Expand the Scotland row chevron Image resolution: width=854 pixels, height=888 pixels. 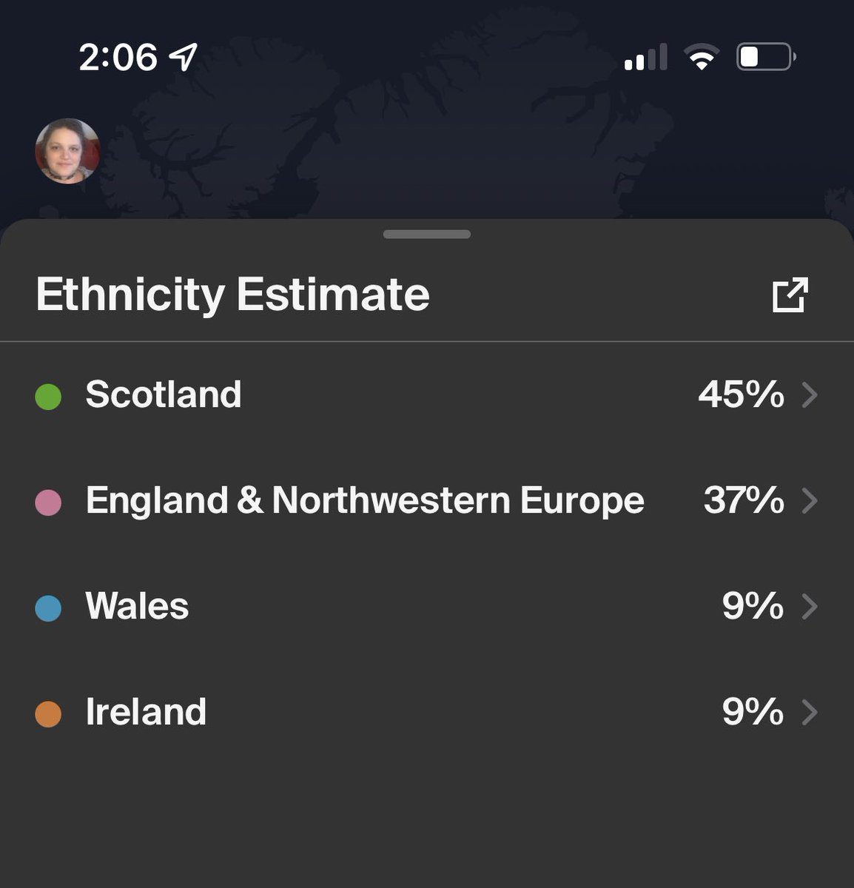pyautogui.click(x=810, y=394)
